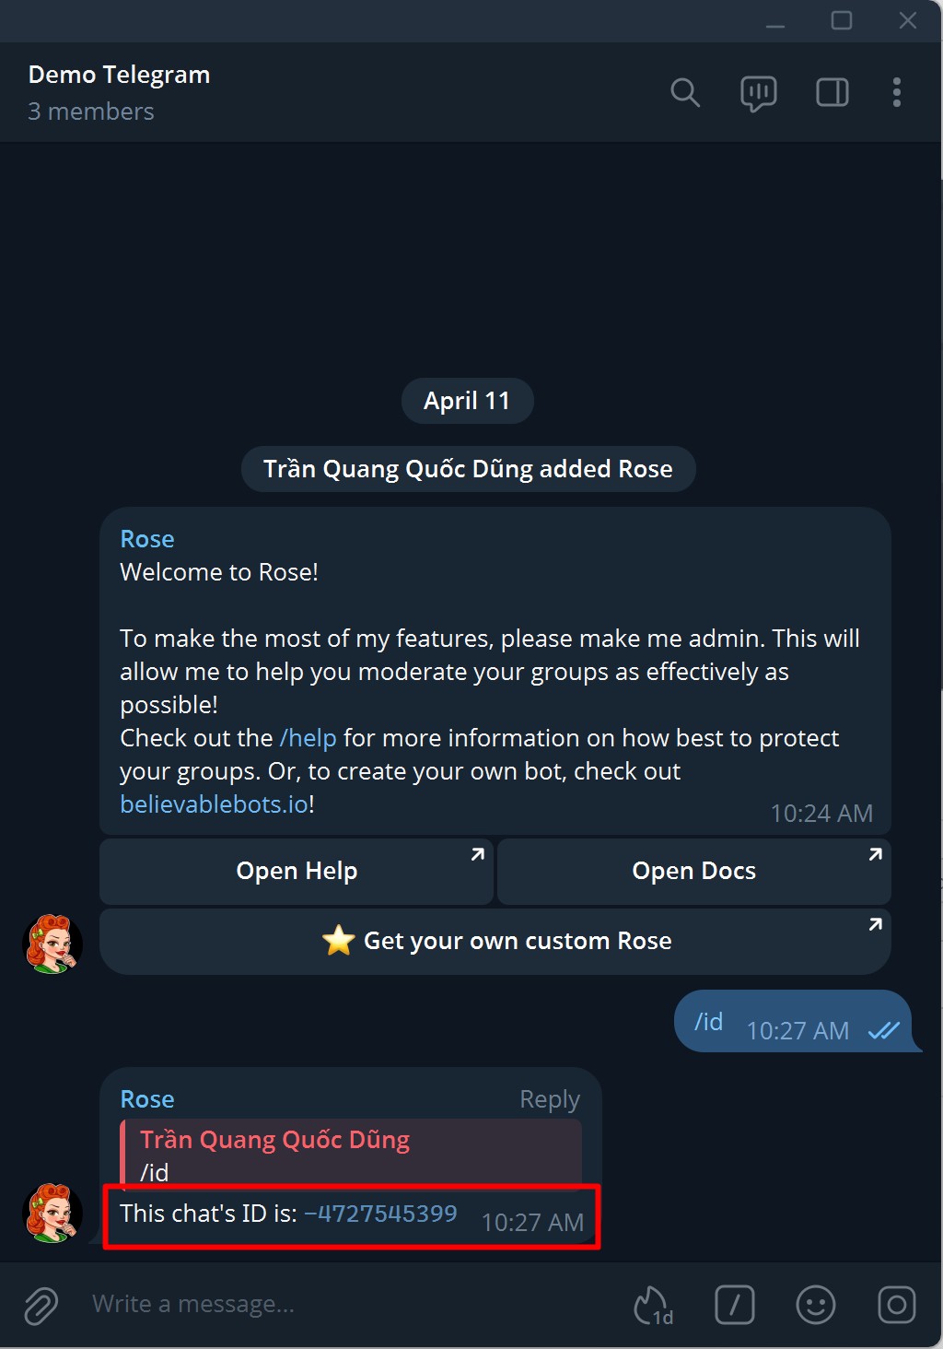Click the Open Docs button

(693, 871)
